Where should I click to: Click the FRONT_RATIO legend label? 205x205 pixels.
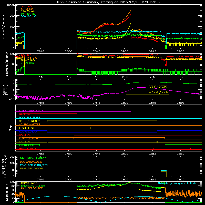click(x=29, y=183)
